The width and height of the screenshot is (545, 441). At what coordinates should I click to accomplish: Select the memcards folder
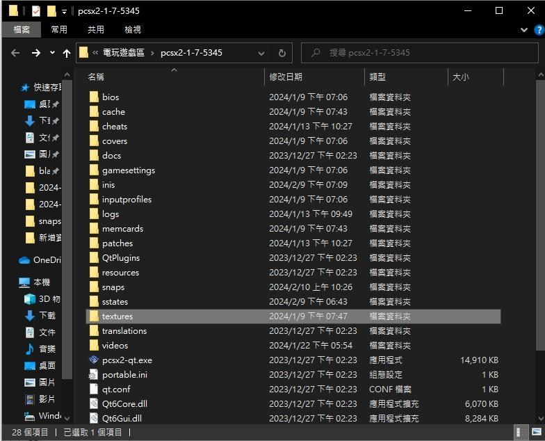(x=122, y=229)
